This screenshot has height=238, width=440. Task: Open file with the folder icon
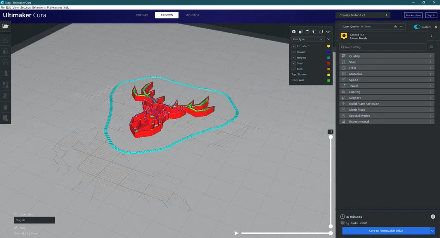[x=5, y=26]
